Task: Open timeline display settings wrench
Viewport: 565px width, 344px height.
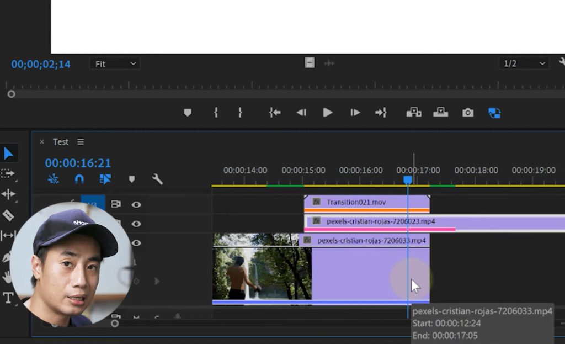Action: pyautogui.click(x=157, y=179)
